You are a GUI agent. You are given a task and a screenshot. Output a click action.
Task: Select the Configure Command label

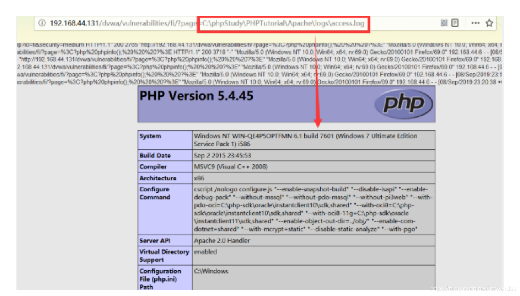coord(155,193)
